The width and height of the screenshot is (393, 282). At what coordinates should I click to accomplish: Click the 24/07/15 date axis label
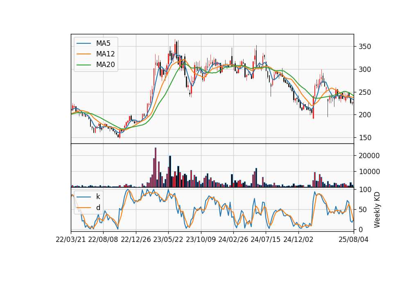[x=266, y=239]
